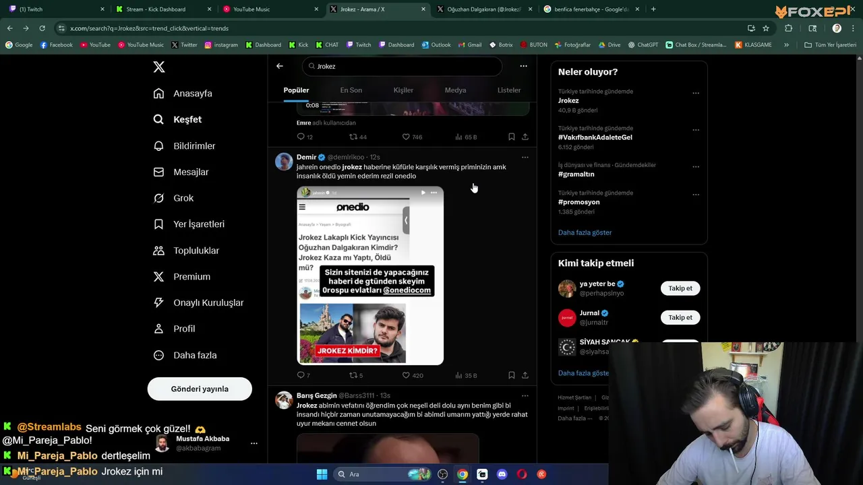The height and width of the screenshot is (485, 863).
Task: Open Demir's profile avatar
Action: [x=284, y=162]
